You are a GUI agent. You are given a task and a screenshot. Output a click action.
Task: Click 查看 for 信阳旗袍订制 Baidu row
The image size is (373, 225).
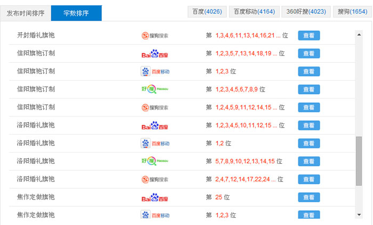click(x=309, y=54)
